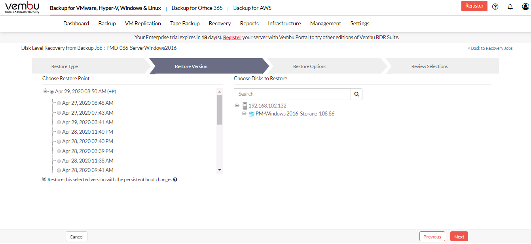
Task: Select the Apr 28, 2020 09:41 AM restore point
Action: pyautogui.click(x=59, y=170)
